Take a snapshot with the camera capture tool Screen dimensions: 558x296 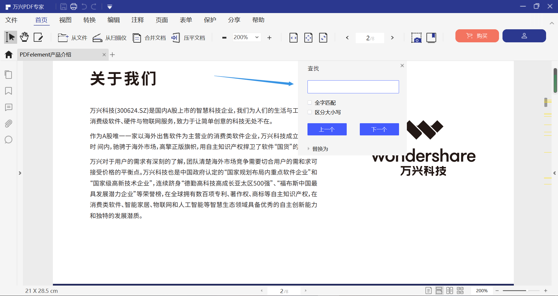click(x=416, y=38)
